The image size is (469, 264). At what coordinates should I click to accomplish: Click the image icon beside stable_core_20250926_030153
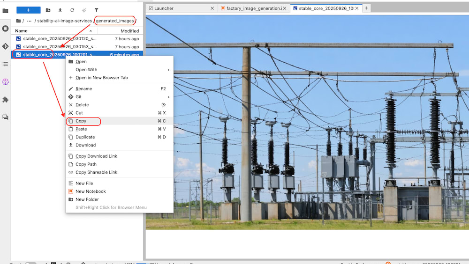pos(19,47)
